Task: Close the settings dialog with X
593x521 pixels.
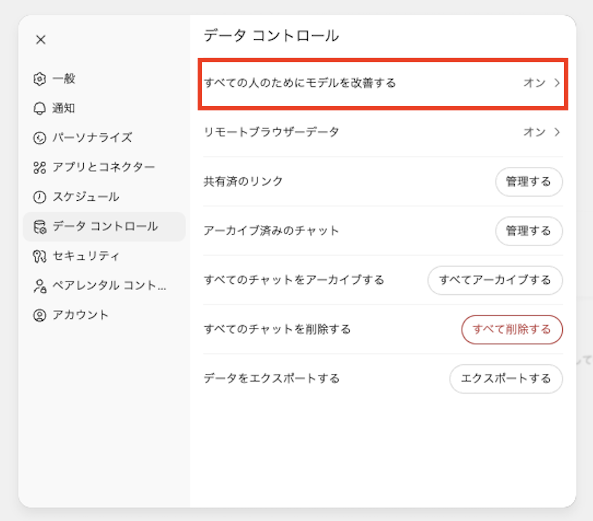Action: point(40,40)
